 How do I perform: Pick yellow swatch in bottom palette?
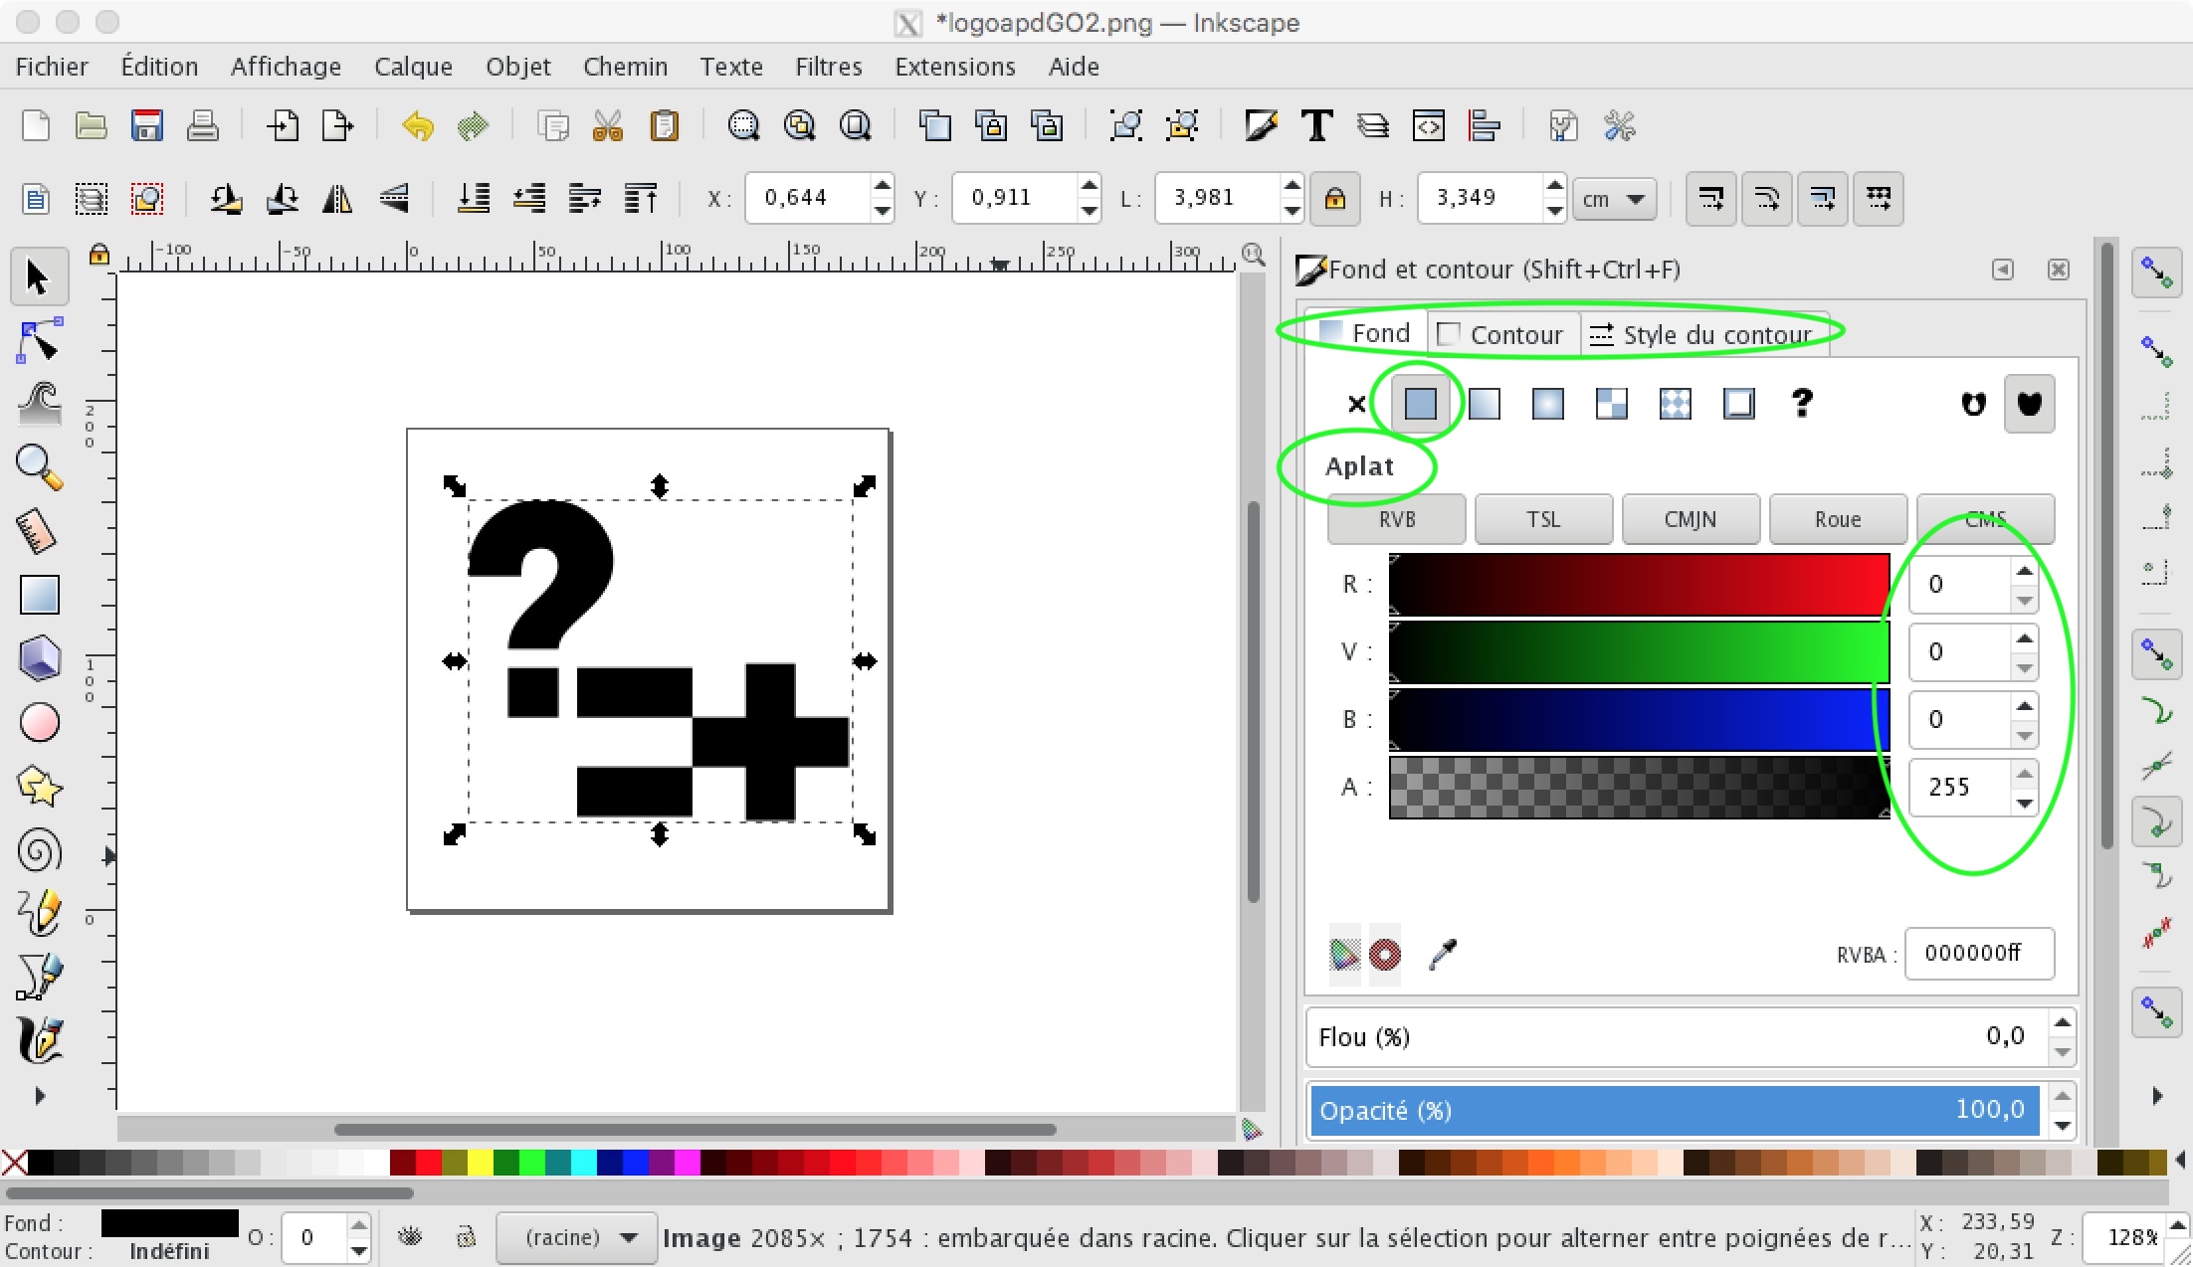coord(480,1163)
